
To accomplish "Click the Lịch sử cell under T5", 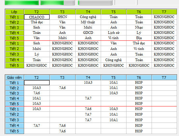I will tap(114, 33).
